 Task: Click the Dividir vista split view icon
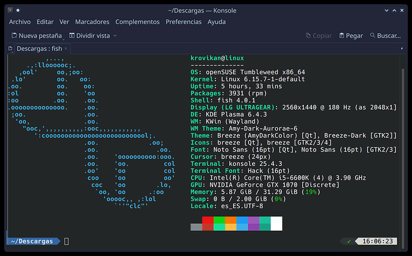click(73, 36)
